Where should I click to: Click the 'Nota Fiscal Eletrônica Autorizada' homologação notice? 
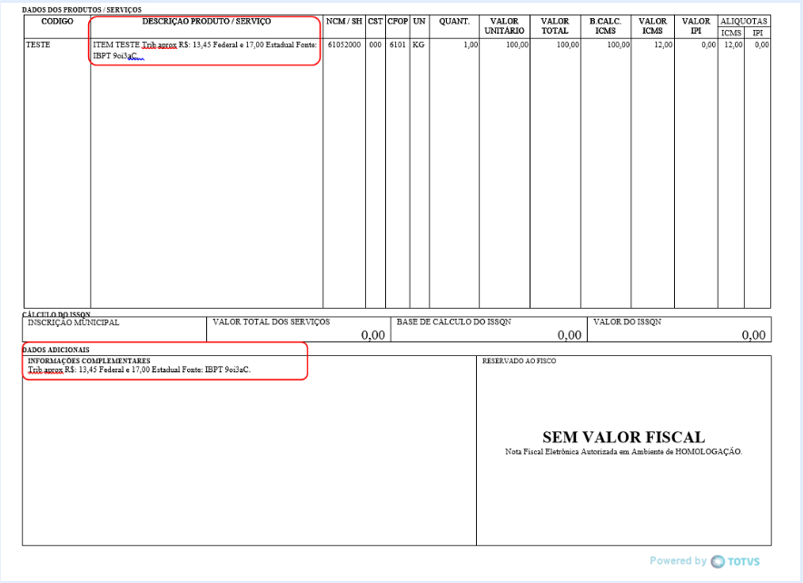[624, 452]
